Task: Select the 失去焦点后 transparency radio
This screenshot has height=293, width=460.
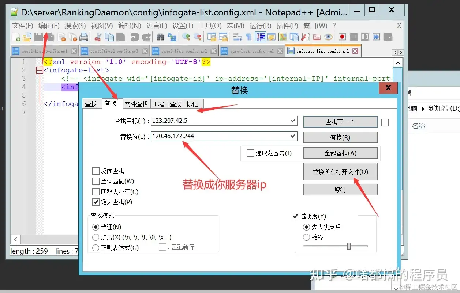Action: click(x=307, y=227)
